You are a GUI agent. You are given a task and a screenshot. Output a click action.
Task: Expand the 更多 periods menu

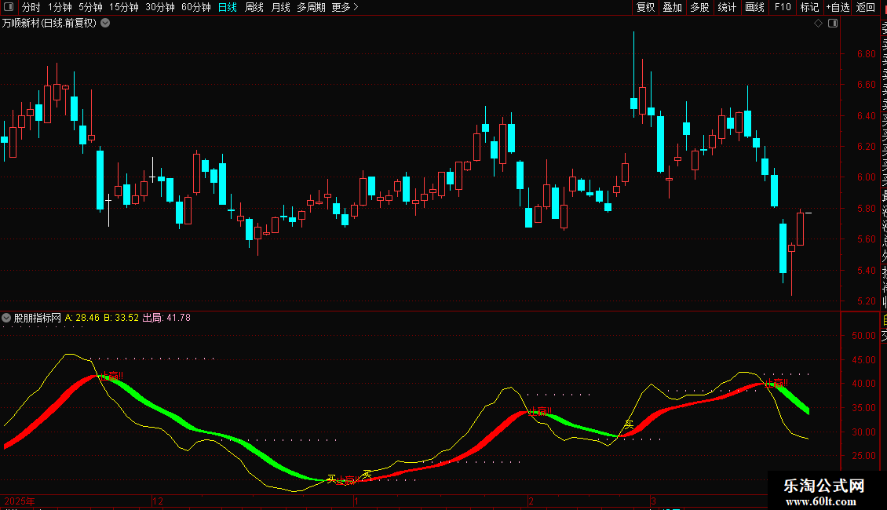[x=345, y=7]
